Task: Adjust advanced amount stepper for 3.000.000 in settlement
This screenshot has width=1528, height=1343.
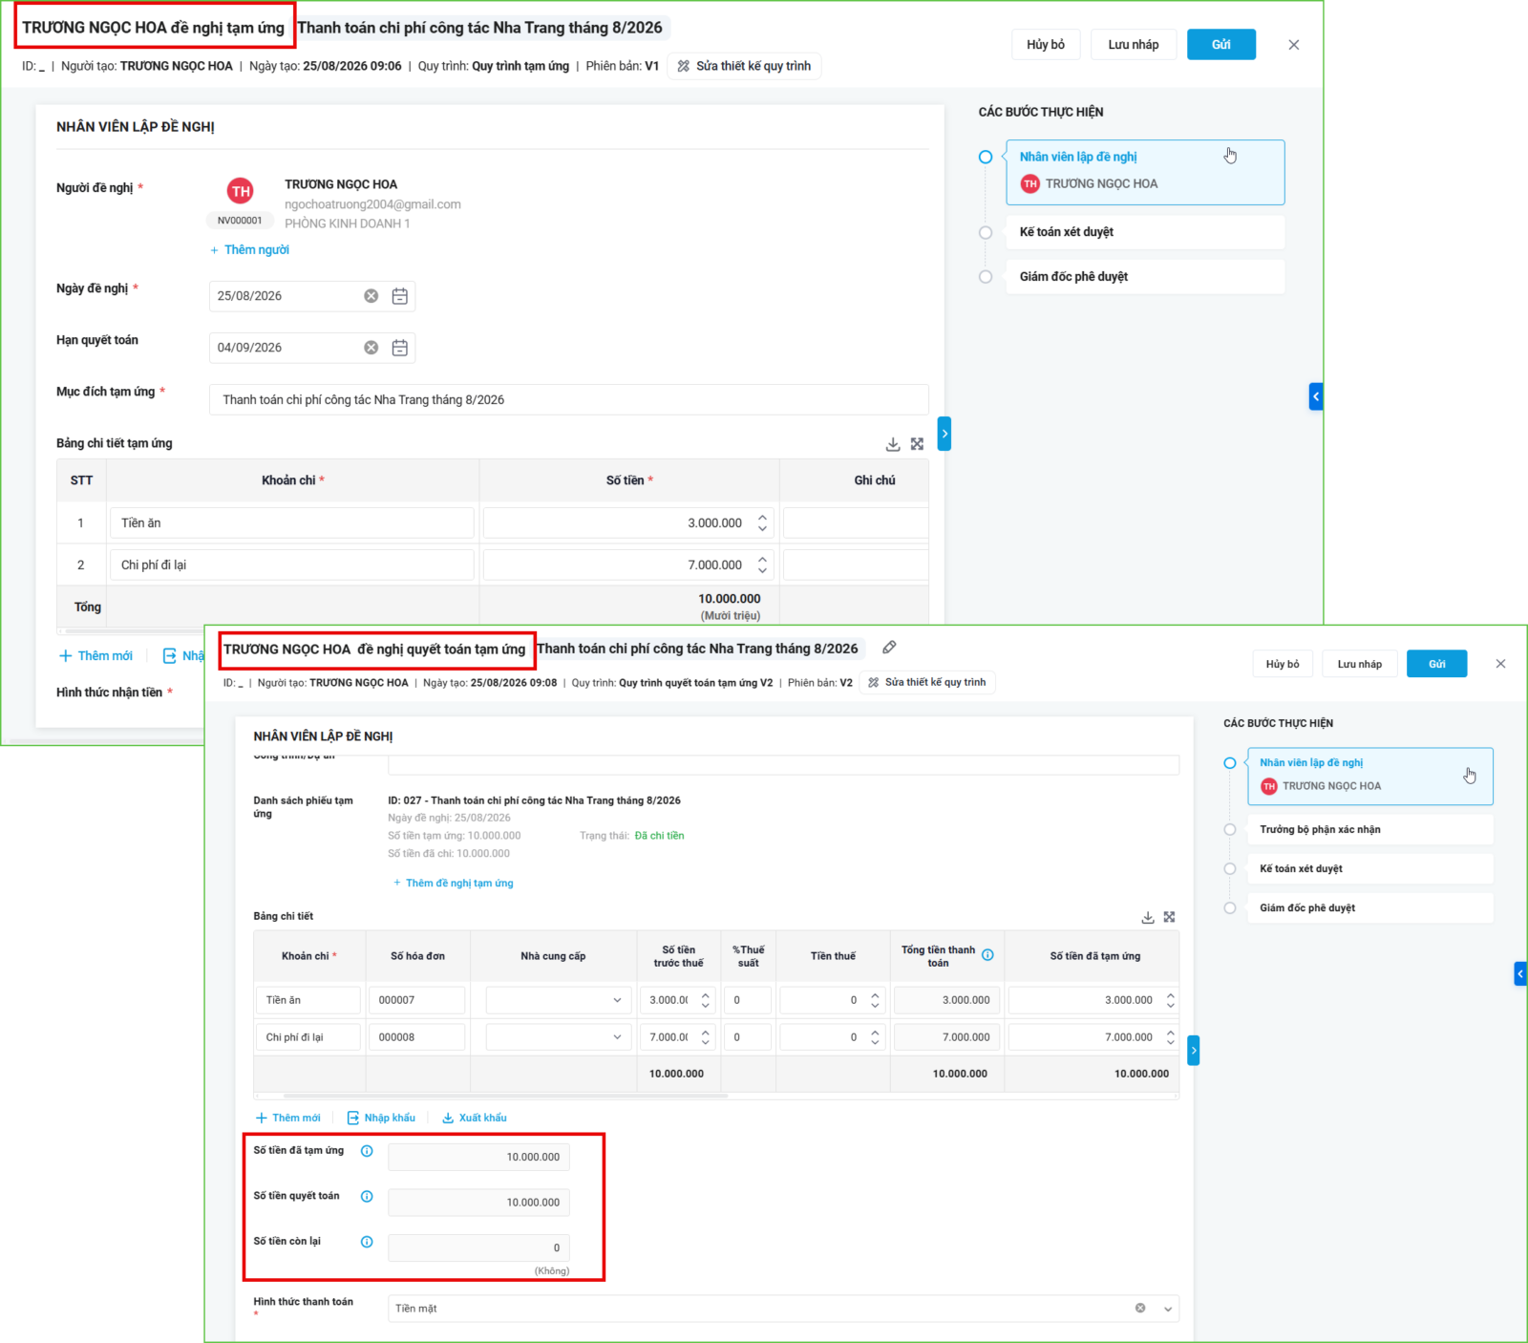Action: [1171, 1000]
